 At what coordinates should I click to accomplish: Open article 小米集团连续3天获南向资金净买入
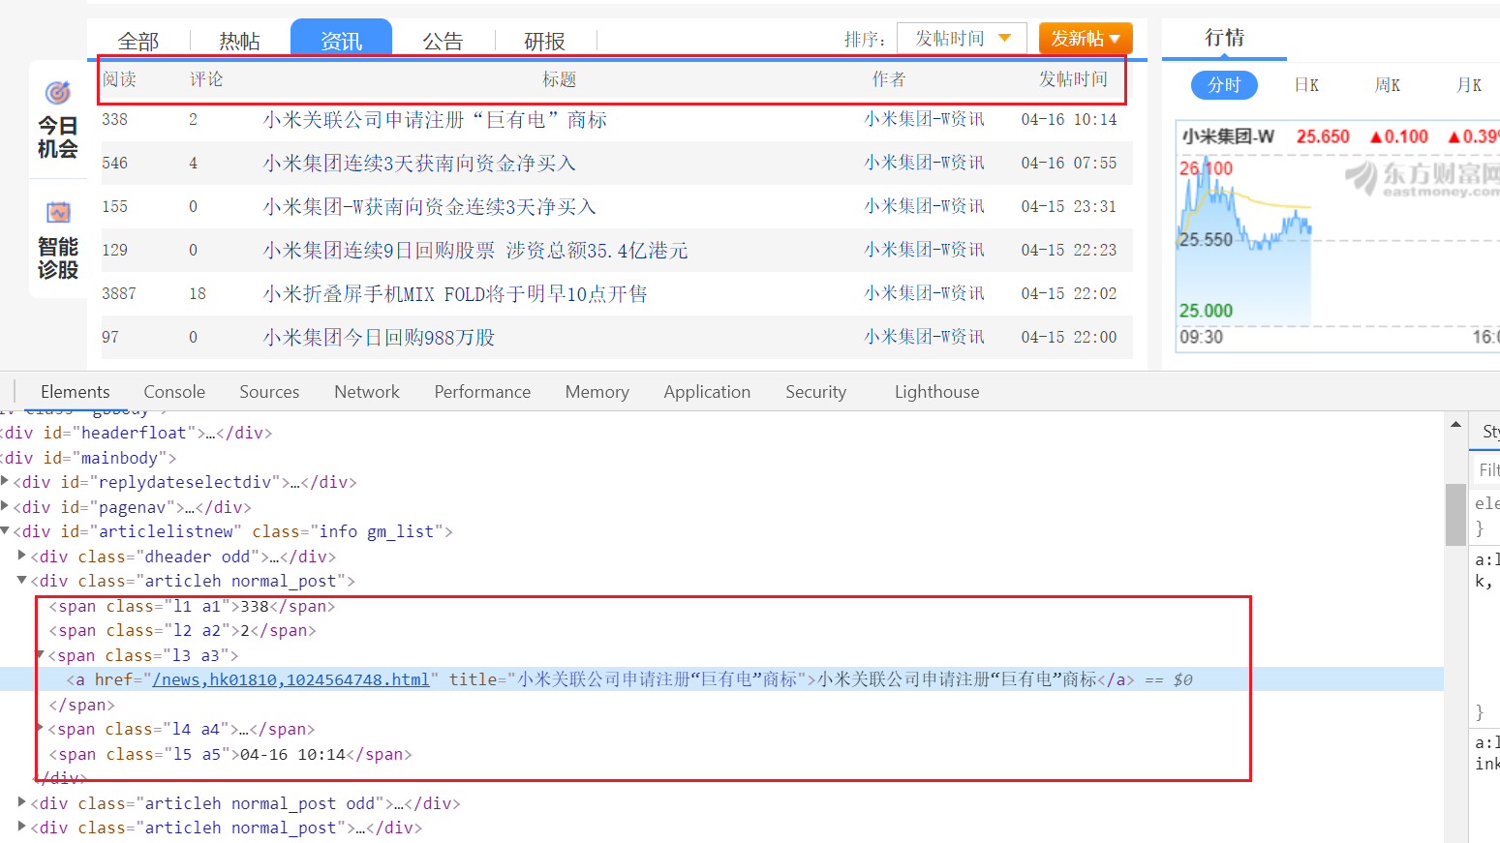pos(419,163)
